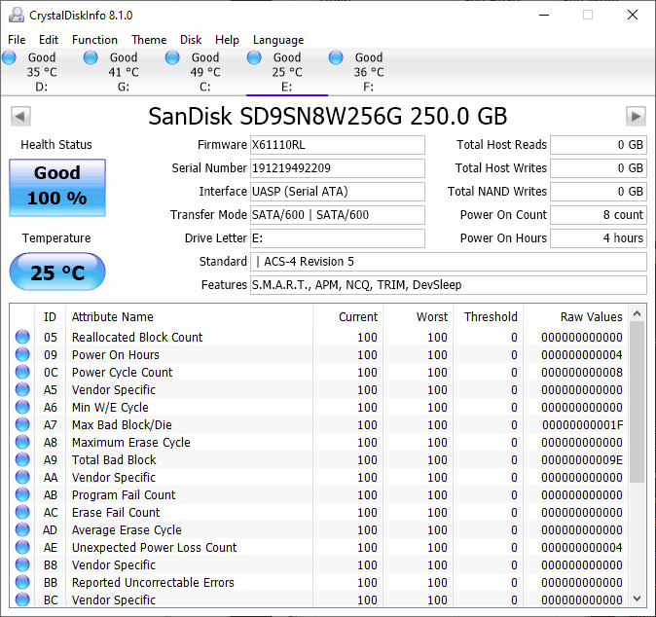Viewport: 656px width, 617px height.
Task: Click status orb for Power Cycle Count
Action: [x=22, y=372]
